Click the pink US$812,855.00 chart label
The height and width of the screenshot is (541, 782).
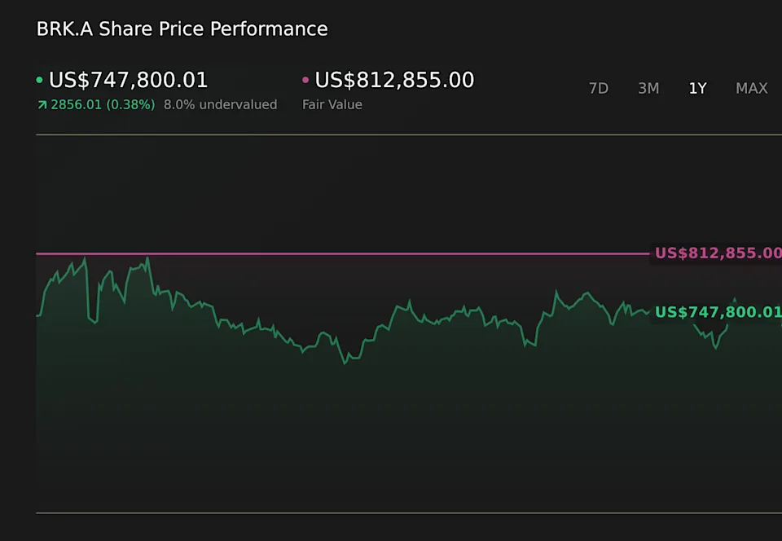(717, 253)
